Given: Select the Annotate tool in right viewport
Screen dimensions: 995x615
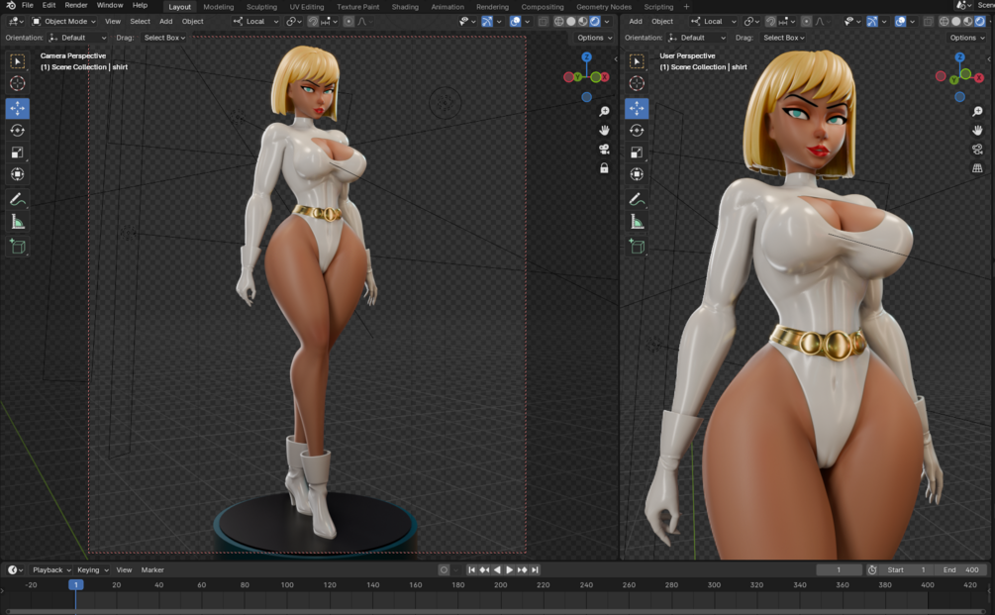Looking at the screenshot, I should tap(637, 199).
